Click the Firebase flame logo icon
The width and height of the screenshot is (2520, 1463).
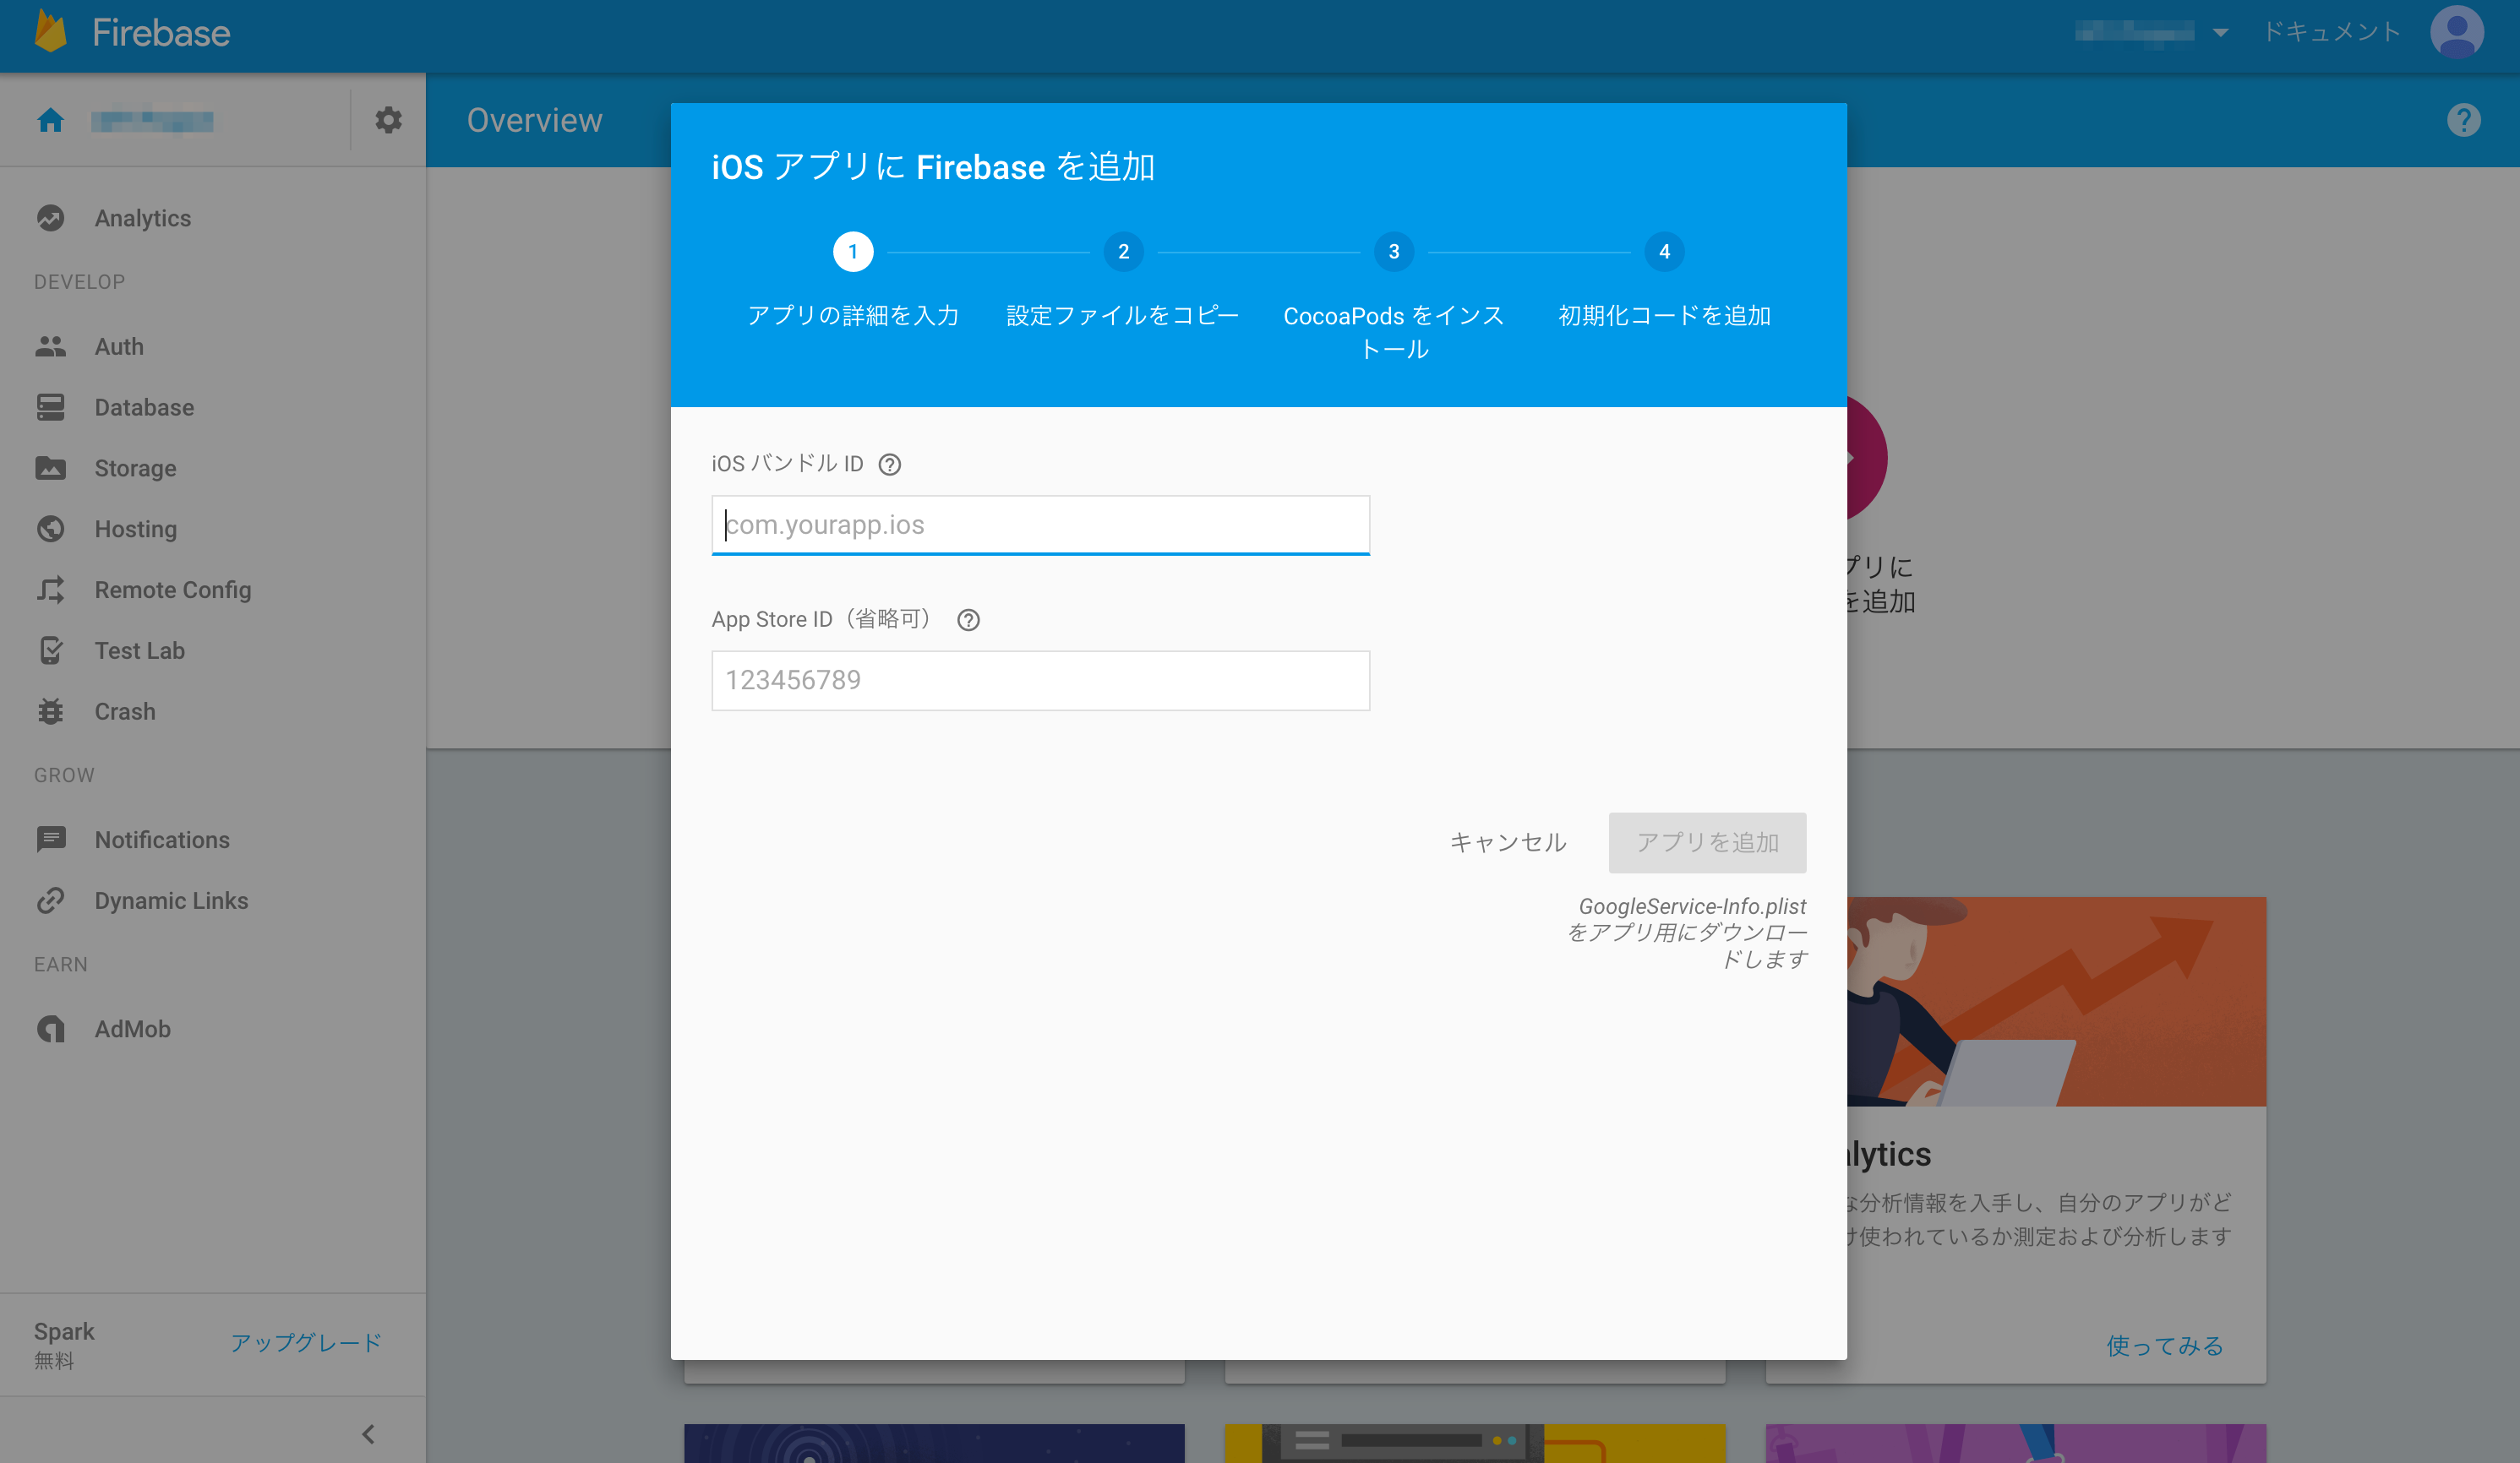[50, 32]
